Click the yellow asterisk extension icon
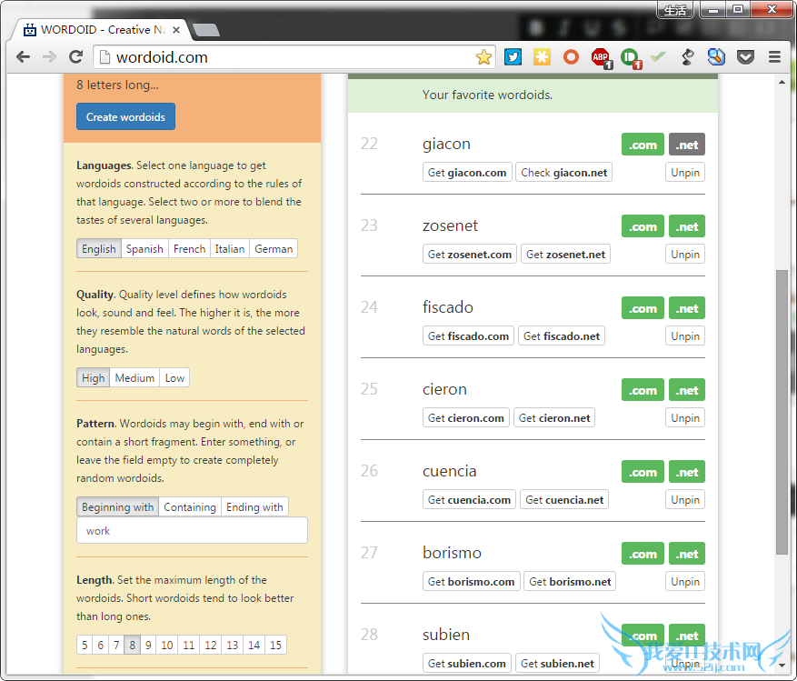 point(542,57)
